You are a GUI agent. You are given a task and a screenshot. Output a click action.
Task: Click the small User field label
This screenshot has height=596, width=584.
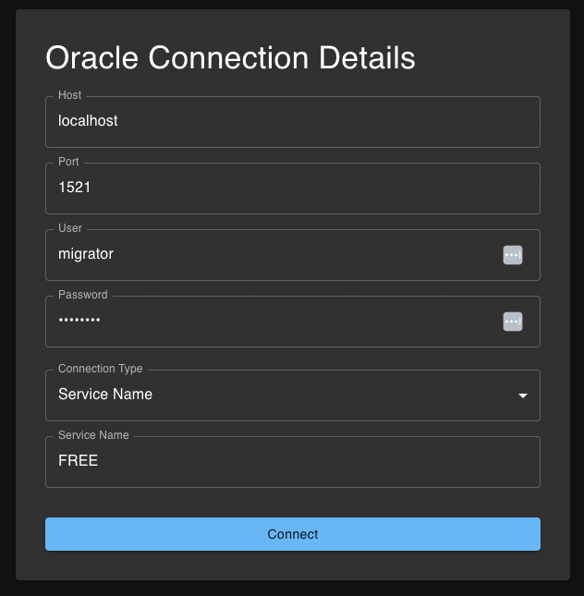tap(70, 228)
